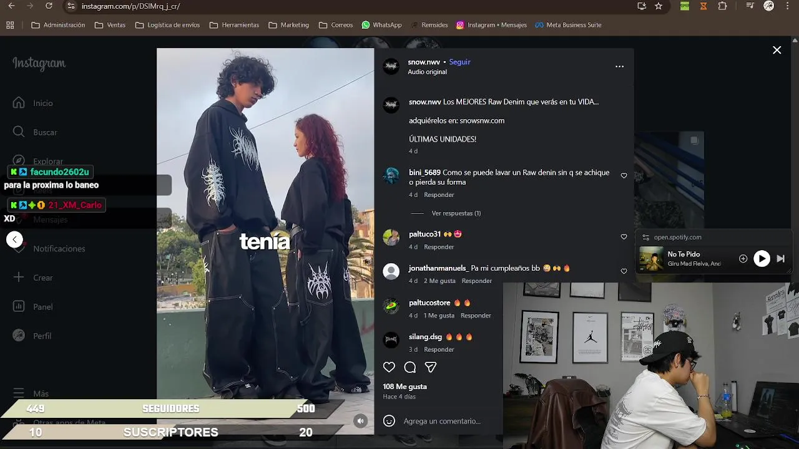Open Chrome extensions puzzle icon

pyautogui.click(x=722, y=6)
